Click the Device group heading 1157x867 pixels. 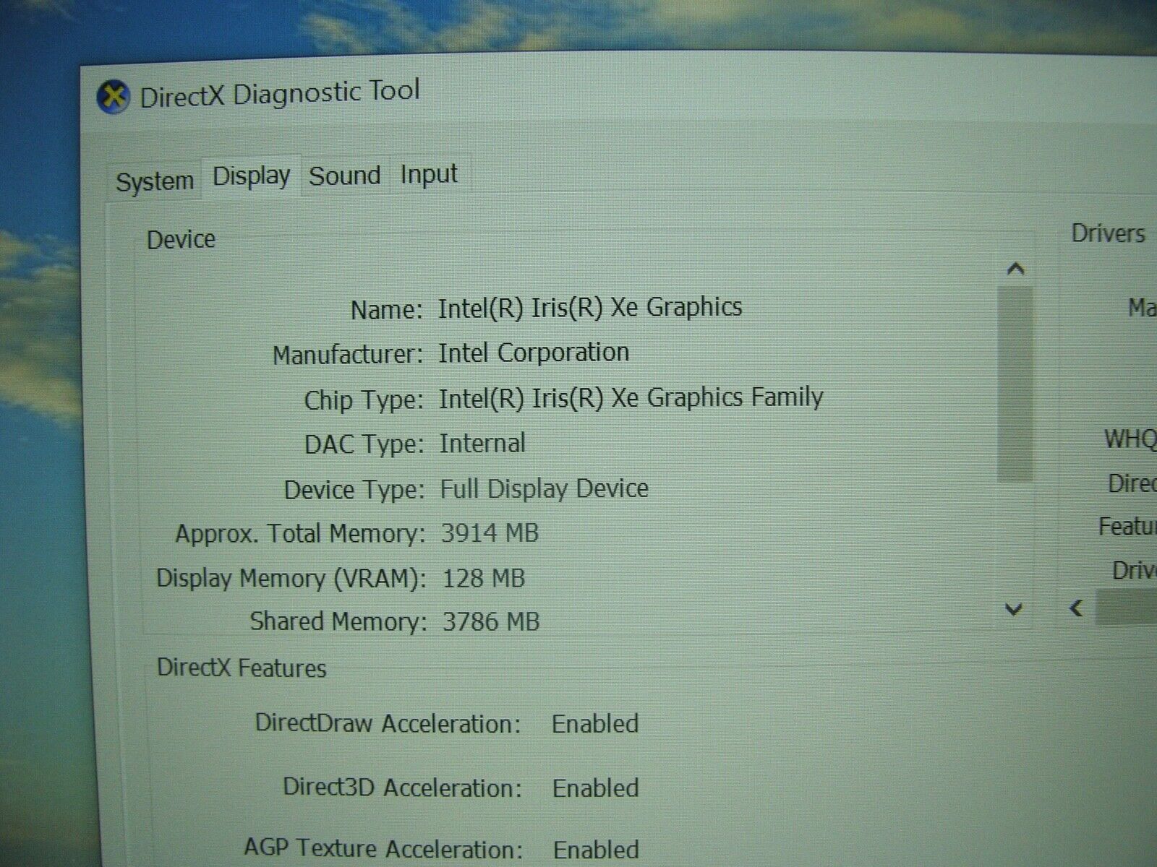coord(181,239)
